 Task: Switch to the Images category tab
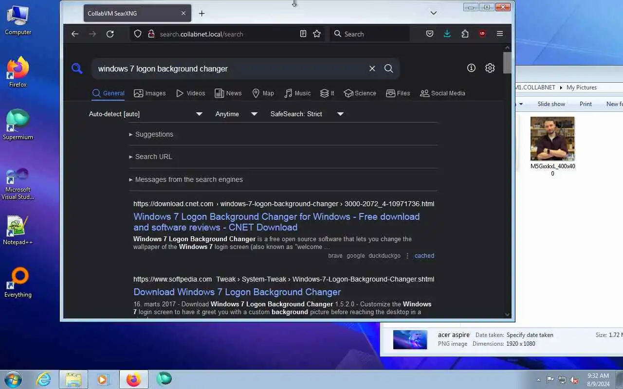coord(150,93)
